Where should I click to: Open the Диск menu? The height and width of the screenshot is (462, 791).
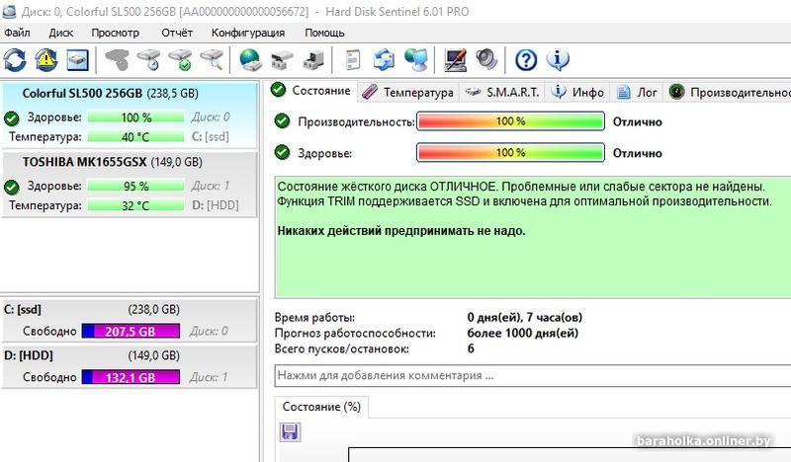click(61, 33)
